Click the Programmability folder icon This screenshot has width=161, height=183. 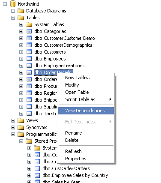coord(21,134)
